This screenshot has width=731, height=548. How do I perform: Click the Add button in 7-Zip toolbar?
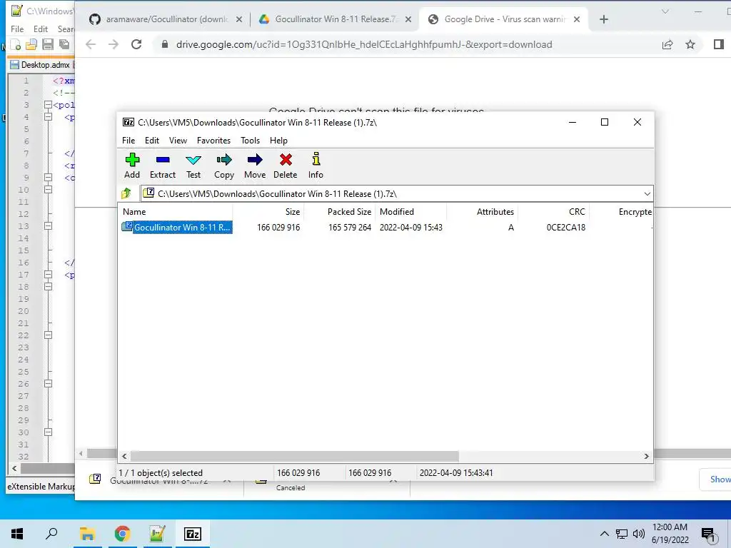[x=132, y=166]
